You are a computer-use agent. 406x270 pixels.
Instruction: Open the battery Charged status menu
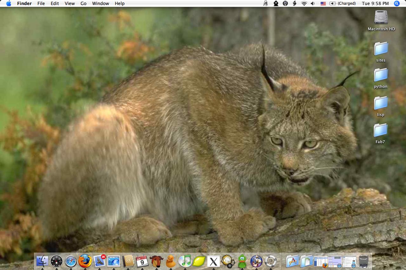343,3
